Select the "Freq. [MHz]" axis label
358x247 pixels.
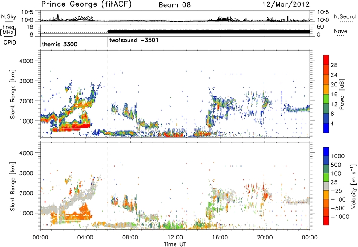click(9, 30)
